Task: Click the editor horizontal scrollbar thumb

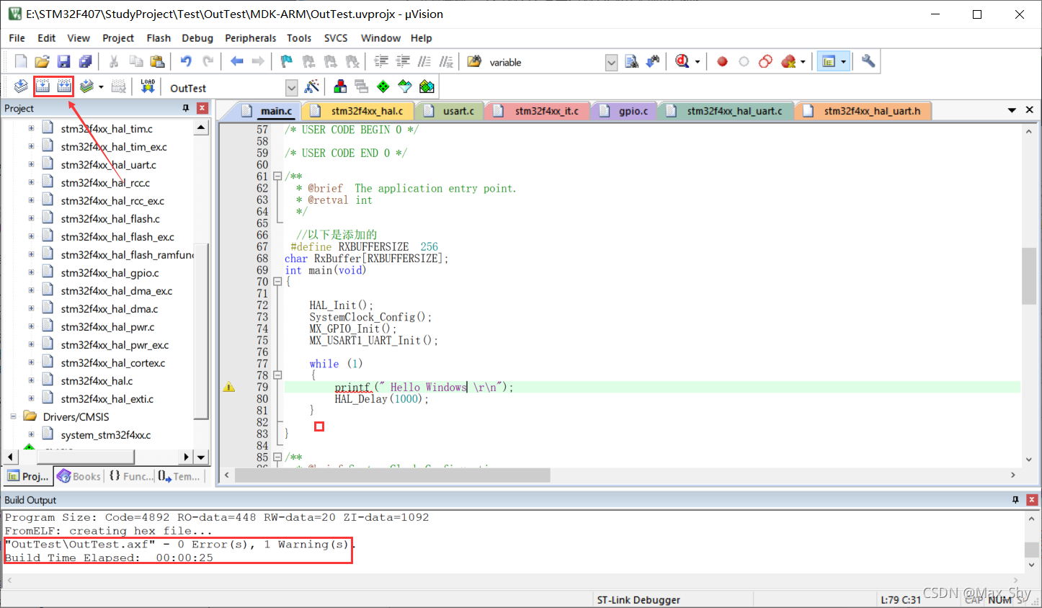Action: click(392, 475)
